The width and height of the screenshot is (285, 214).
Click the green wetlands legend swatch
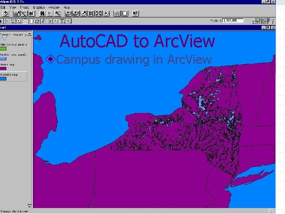(x=3, y=49)
